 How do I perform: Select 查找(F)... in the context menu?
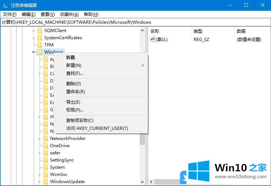pos(101,73)
